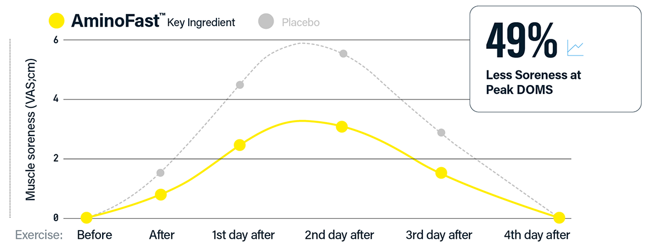Click the Exercise: axis label
Viewport: 666px width, 250px height.
[x=38, y=235]
